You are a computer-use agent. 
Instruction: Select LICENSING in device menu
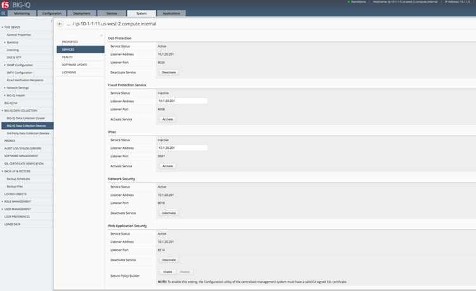81,72
